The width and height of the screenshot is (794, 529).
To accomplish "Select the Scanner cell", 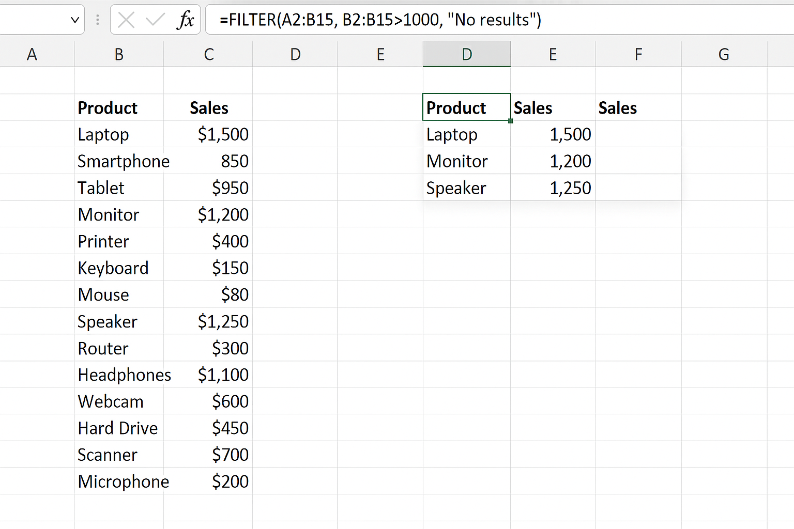I will [x=119, y=455].
